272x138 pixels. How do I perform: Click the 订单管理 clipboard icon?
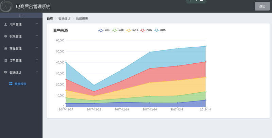5,60
